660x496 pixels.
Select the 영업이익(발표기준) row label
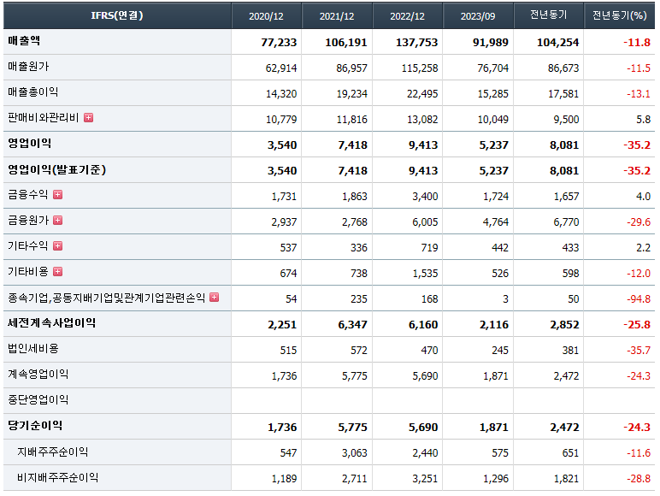pyautogui.click(x=56, y=169)
